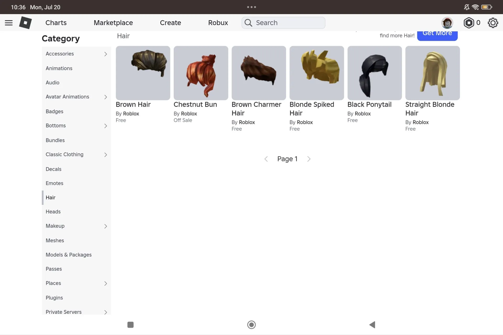Expand the Classic Clothing category
This screenshot has height=335, width=503.
pyautogui.click(x=76, y=154)
